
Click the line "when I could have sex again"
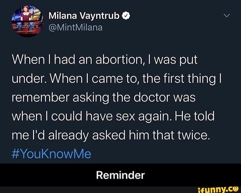(x=113, y=116)
